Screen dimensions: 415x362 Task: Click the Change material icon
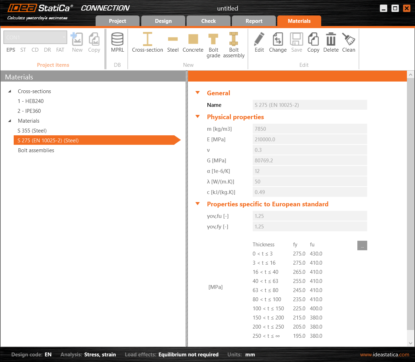pyautogui.click(x=278, y=43)
